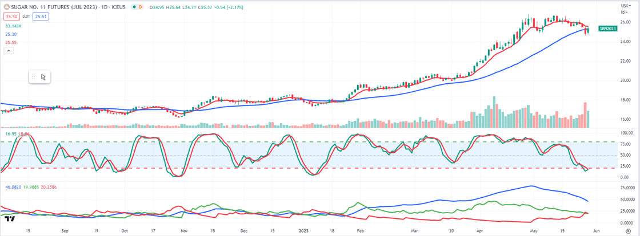Viewport: 640px width, 236px height.
Task: Grab the floating toolbar drag handle
Action: coord(34,77)
